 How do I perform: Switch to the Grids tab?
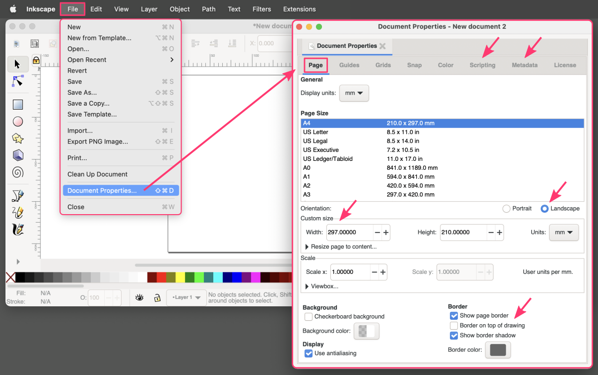383,65
